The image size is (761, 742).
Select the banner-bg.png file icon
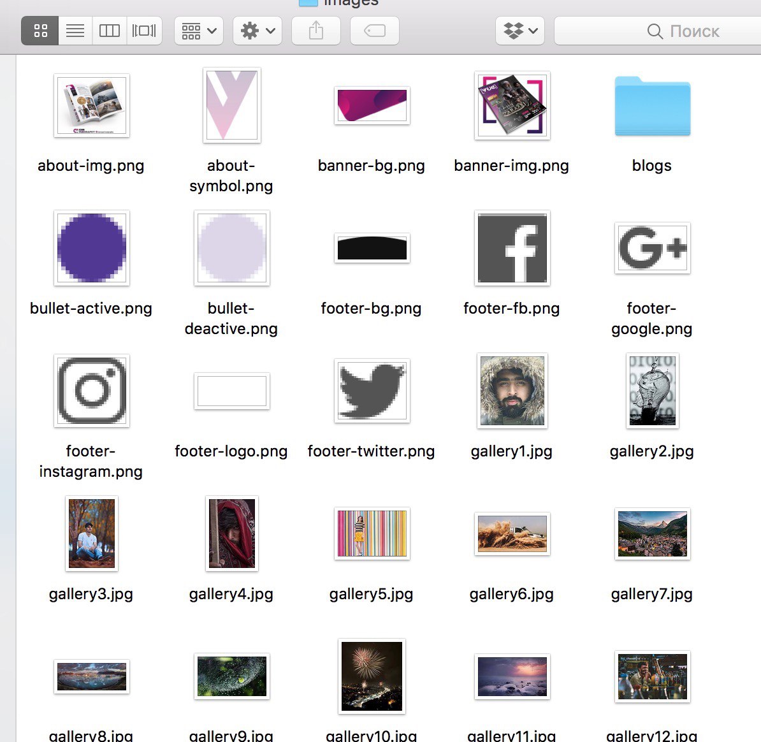click(372, 105)
